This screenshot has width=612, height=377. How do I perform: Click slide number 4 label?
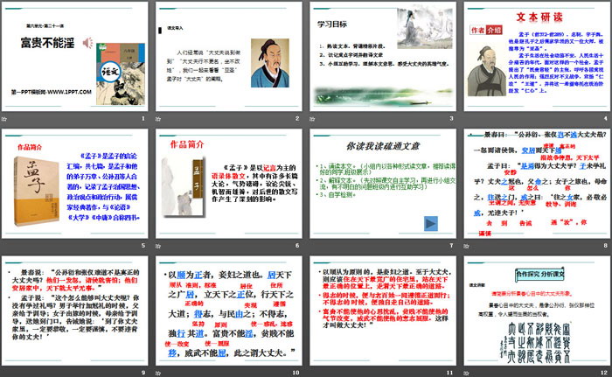click(x=606, y=118)
